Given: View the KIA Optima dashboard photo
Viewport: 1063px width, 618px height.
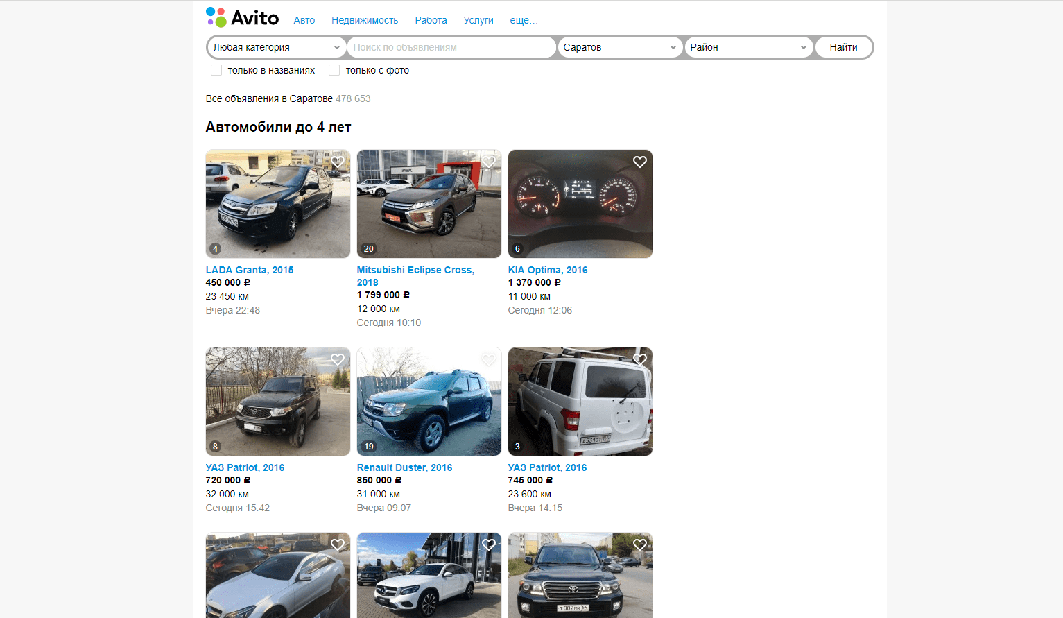Looking at the screenshot, I should click(580, 204).
